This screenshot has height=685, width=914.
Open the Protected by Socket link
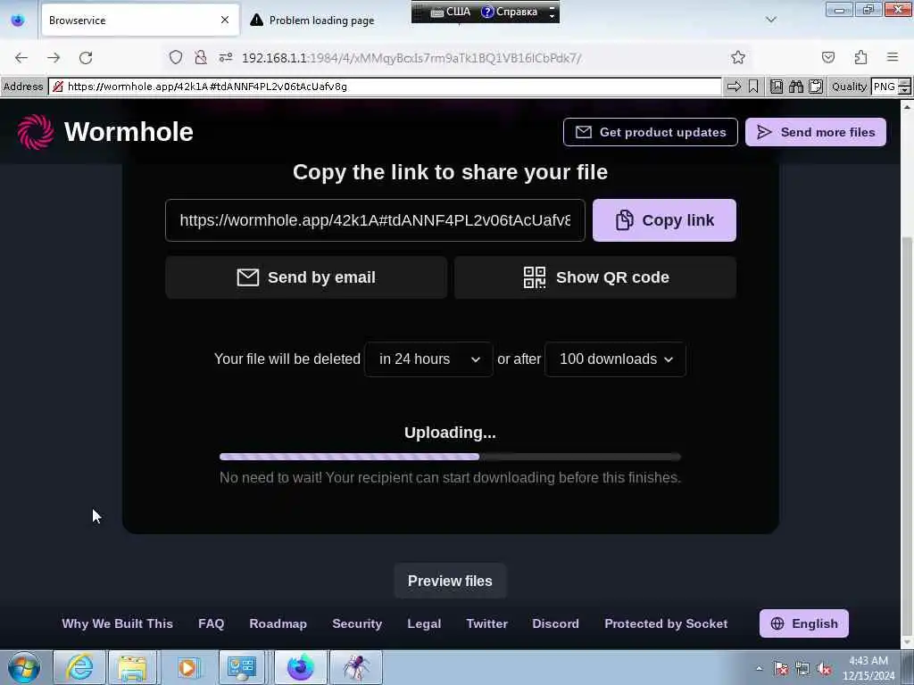point(666,623)
